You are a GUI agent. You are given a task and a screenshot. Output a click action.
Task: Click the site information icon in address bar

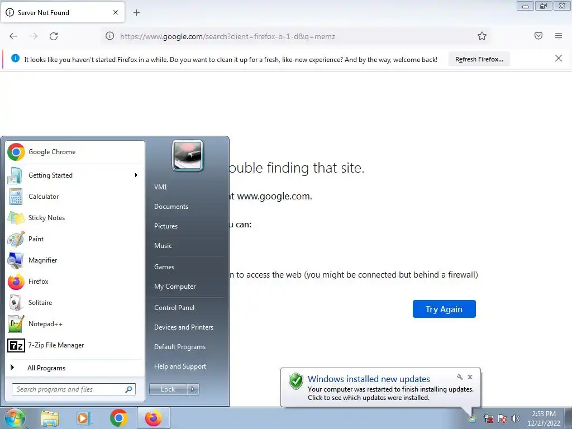pyautogui.click(x=110, y=36)
